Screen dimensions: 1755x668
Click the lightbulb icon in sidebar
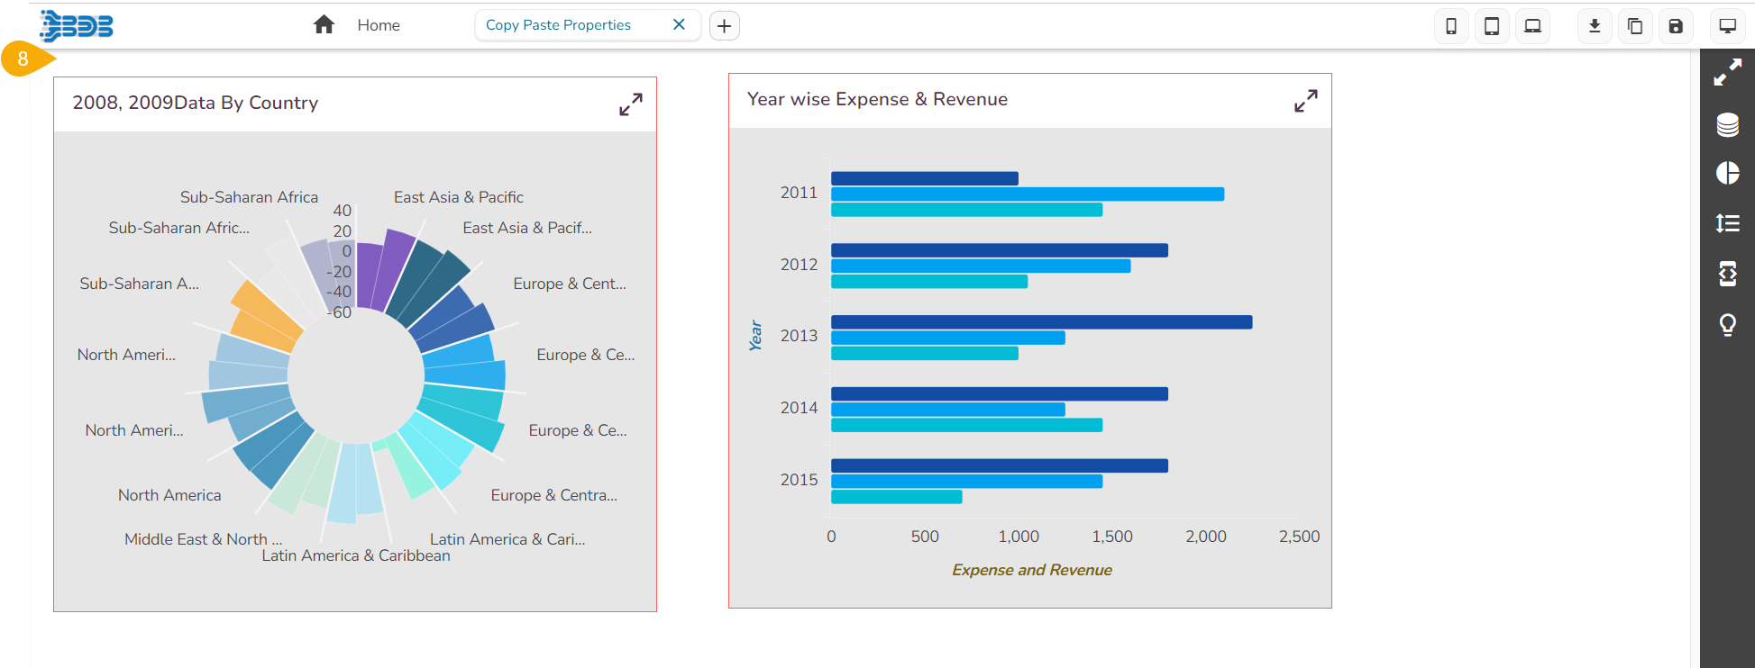1727,324
